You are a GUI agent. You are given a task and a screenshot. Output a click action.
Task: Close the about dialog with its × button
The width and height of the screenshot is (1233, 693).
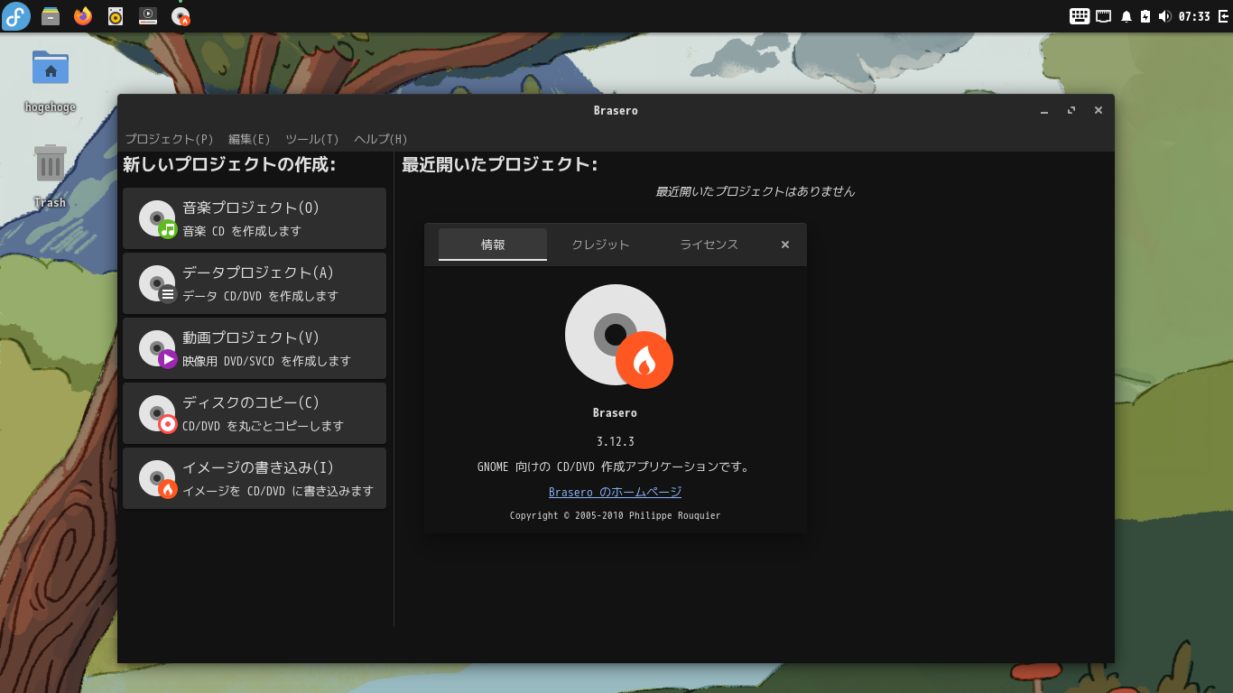pyautogui.click(x=785, y=245)
